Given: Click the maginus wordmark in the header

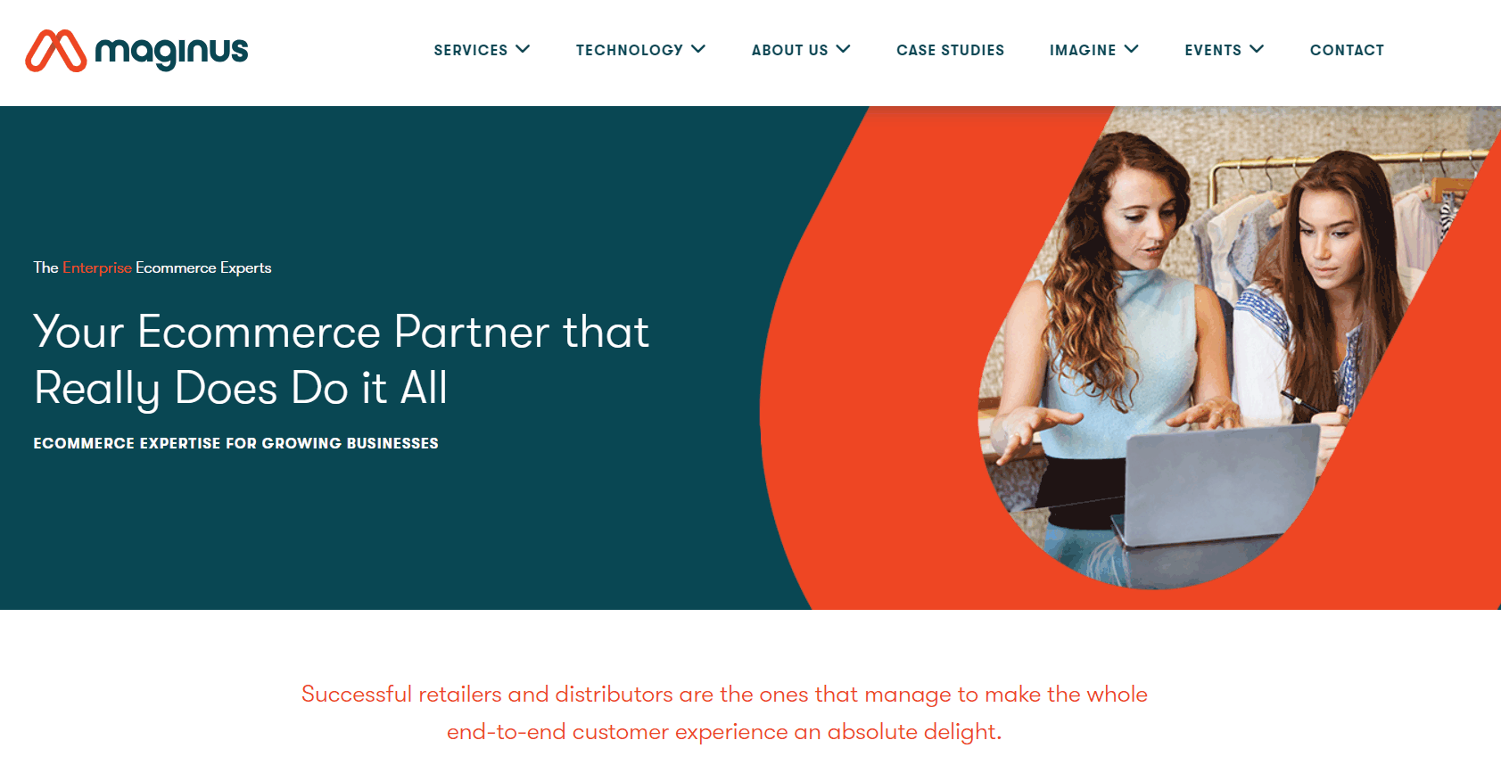Looking at the screenshot, I should point(171,53).
